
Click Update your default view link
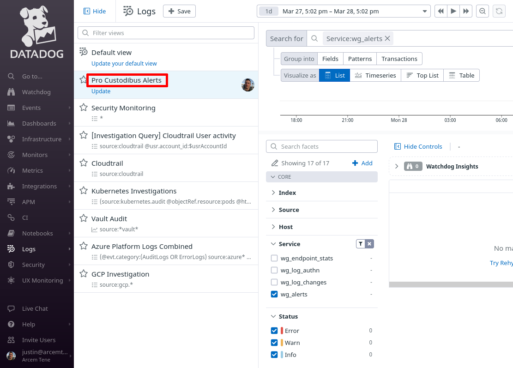(x=124, y=63)
